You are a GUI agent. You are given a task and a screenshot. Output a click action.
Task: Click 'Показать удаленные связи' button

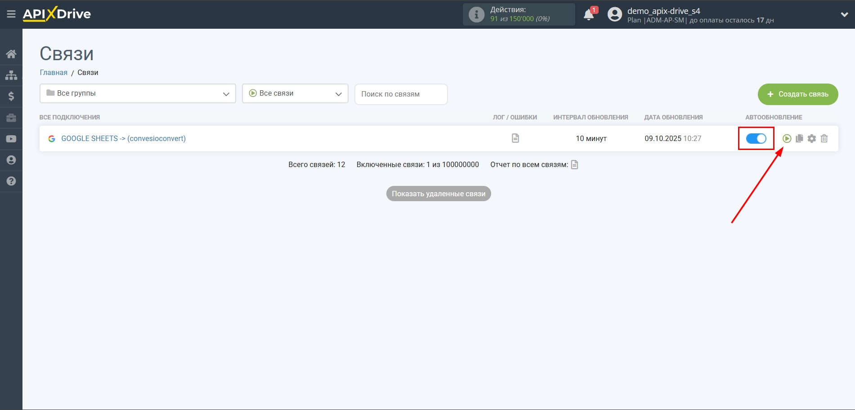(439, 194)
